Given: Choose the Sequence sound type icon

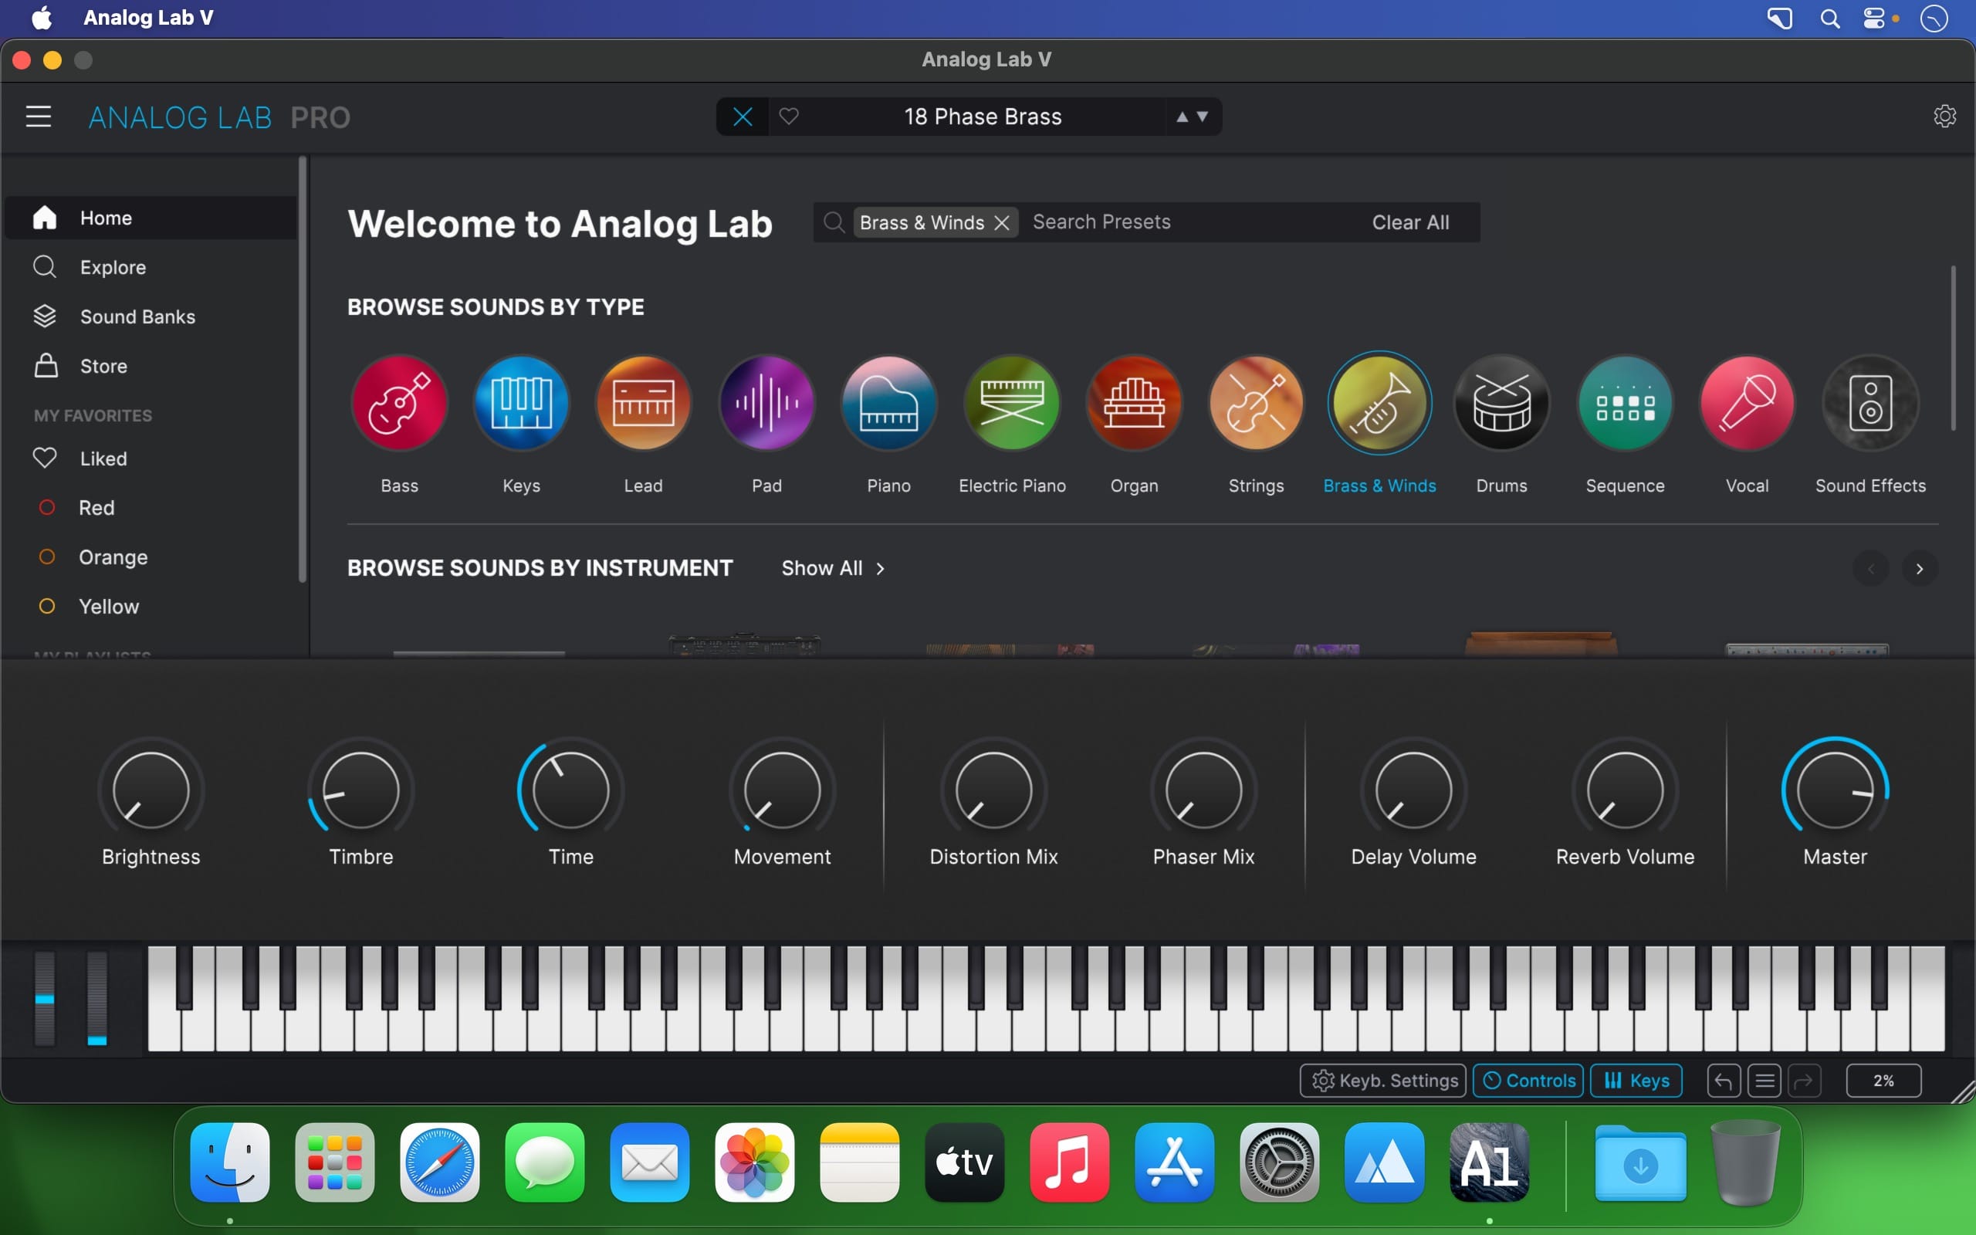Looking at the screenshot, I should pos(1625,403).
